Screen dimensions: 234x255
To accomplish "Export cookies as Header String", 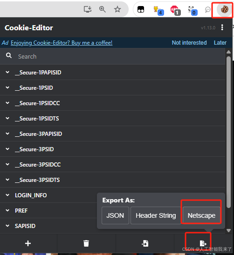I will pyautogui.click(x=156, y=215).
